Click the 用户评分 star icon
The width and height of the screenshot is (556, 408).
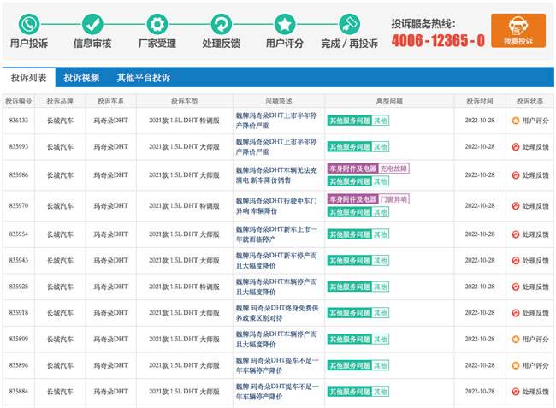[285, 23]
